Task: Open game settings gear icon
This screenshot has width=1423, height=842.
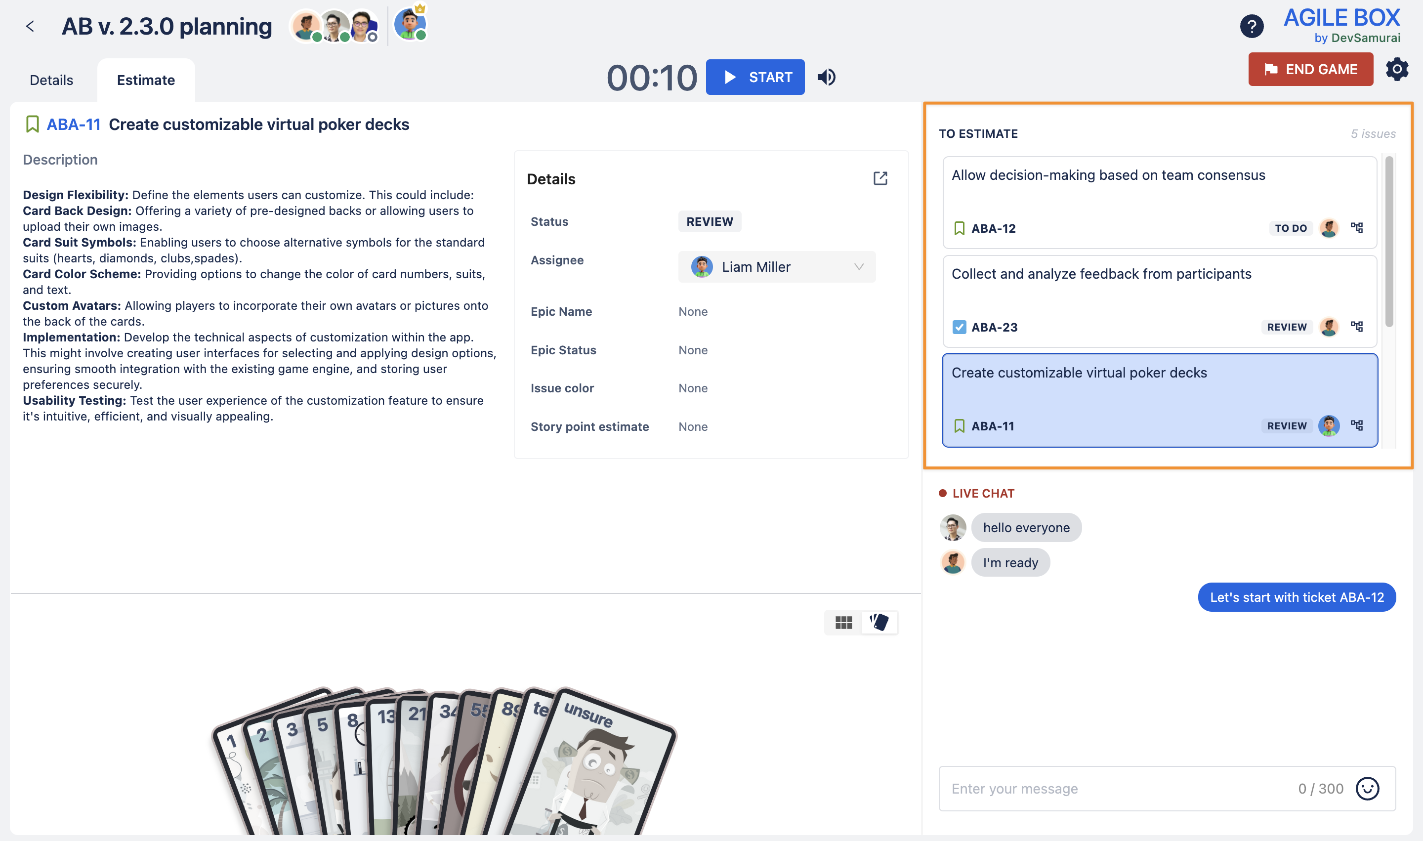Action: click(x=1396, y=69)
